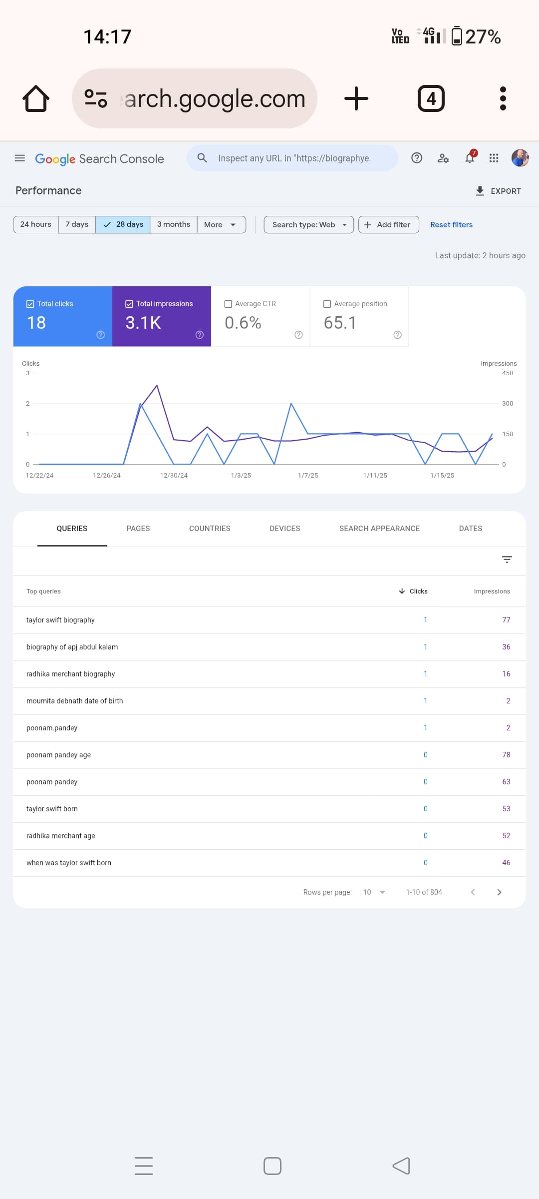Show help for Average CTR metric
This screenshot has height=1199, width=539.
point(298,335)
